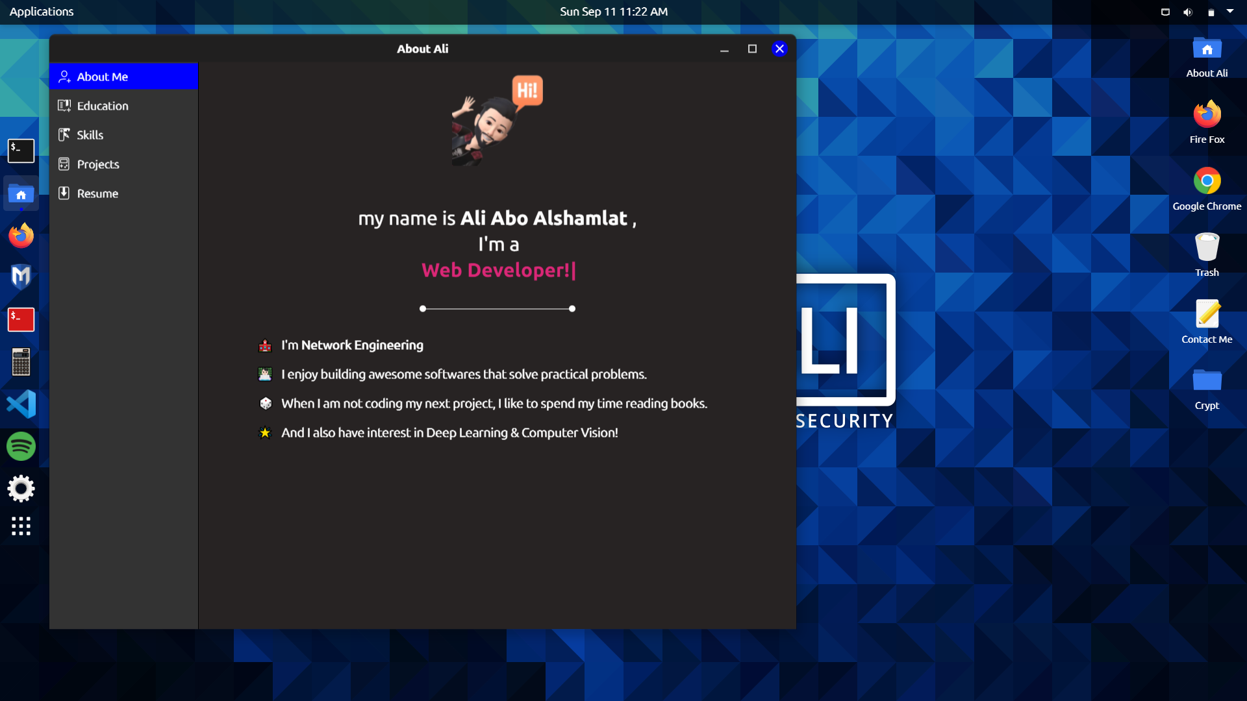
Task: Open Firefox from the dock
Action: (x=21, y=236)
